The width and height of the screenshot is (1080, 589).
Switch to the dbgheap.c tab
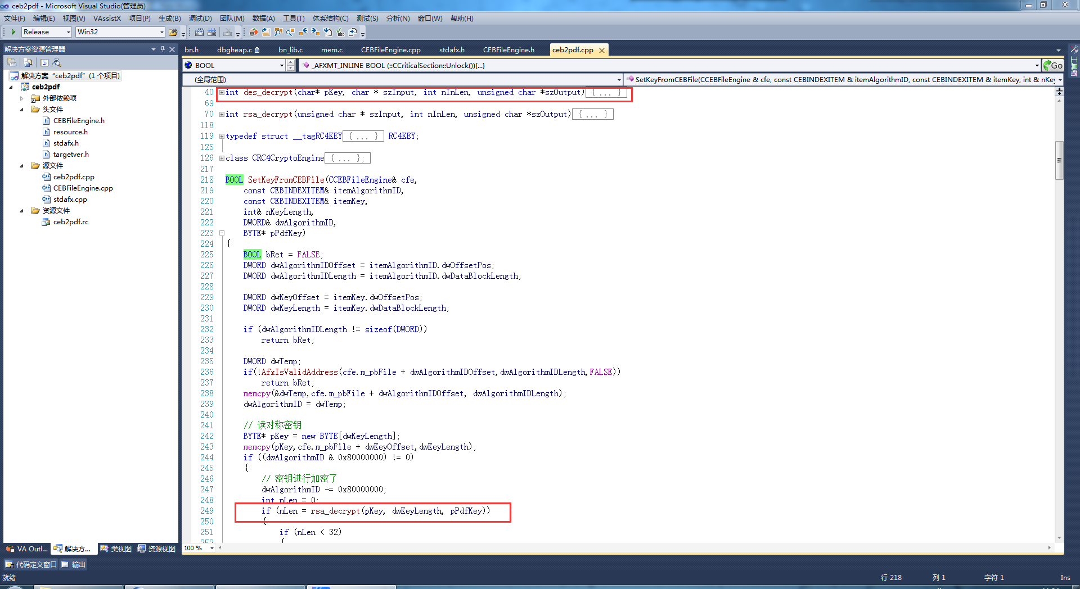238,50
